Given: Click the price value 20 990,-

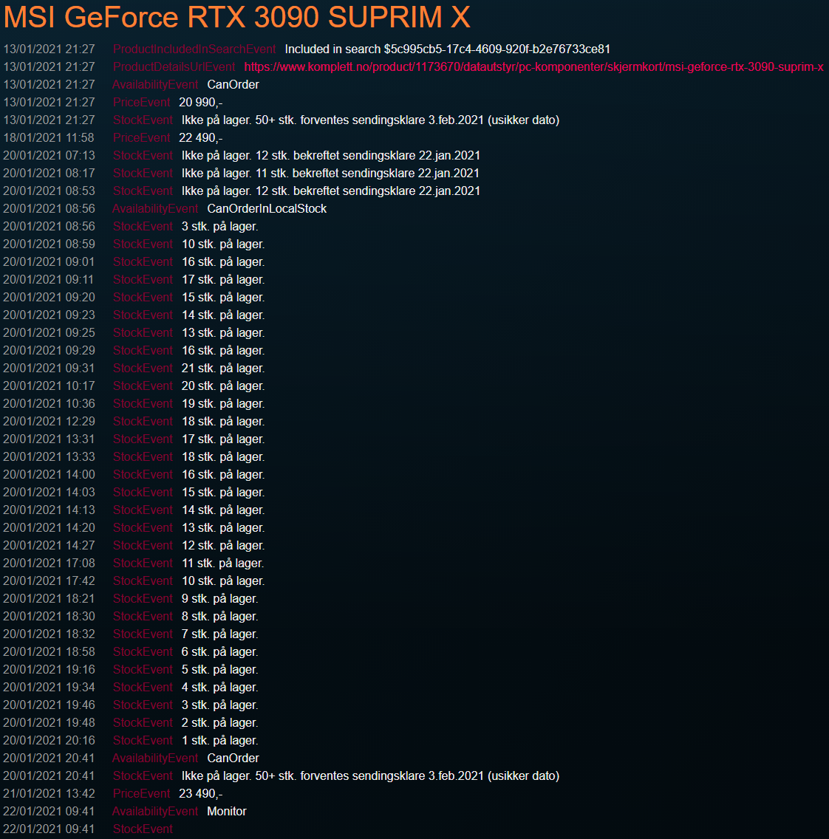Looking at the screenshot, I should tap(201, 102).
